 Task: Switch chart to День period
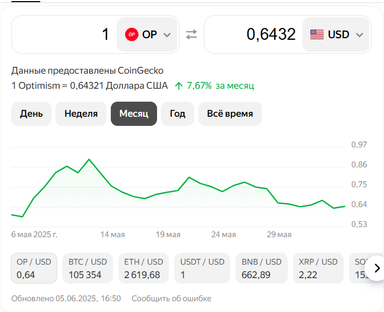(31, 114)
